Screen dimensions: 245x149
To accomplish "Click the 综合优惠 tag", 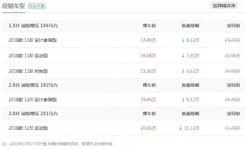I will pyautogui.click(x=37, y=6).
